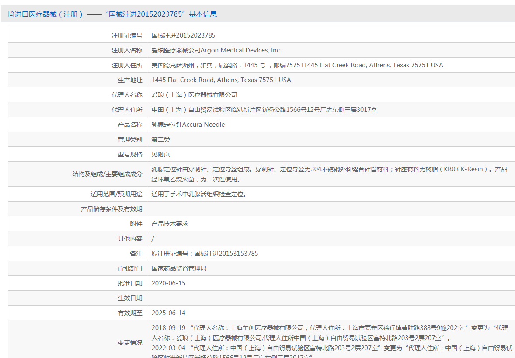
Task: Click the 有效期至 label
Action: coord(130,313)
